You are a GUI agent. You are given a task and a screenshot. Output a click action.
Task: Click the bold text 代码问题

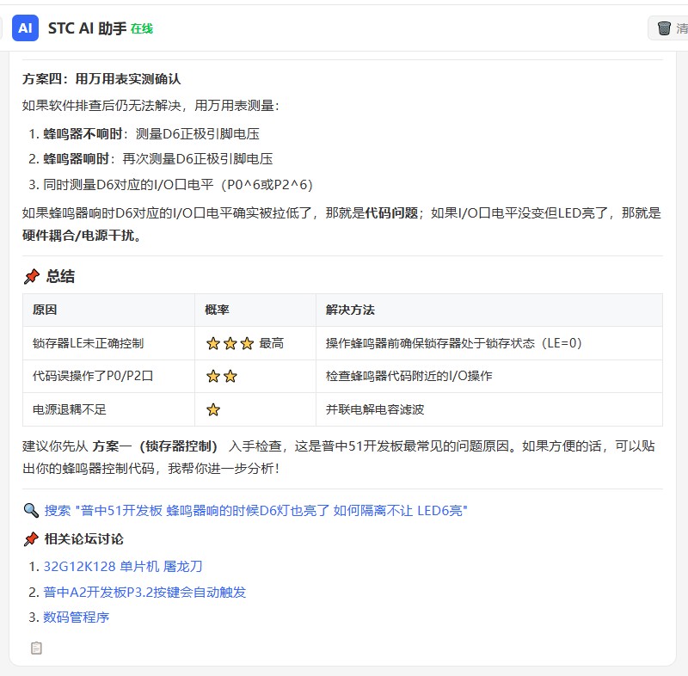(391, 213)
